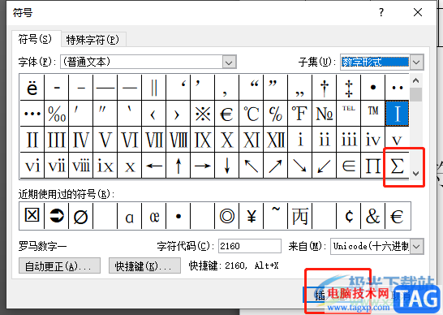Click the symbol grid scroll up arrow
Screen dimensions: 443x315
point(416,80)
